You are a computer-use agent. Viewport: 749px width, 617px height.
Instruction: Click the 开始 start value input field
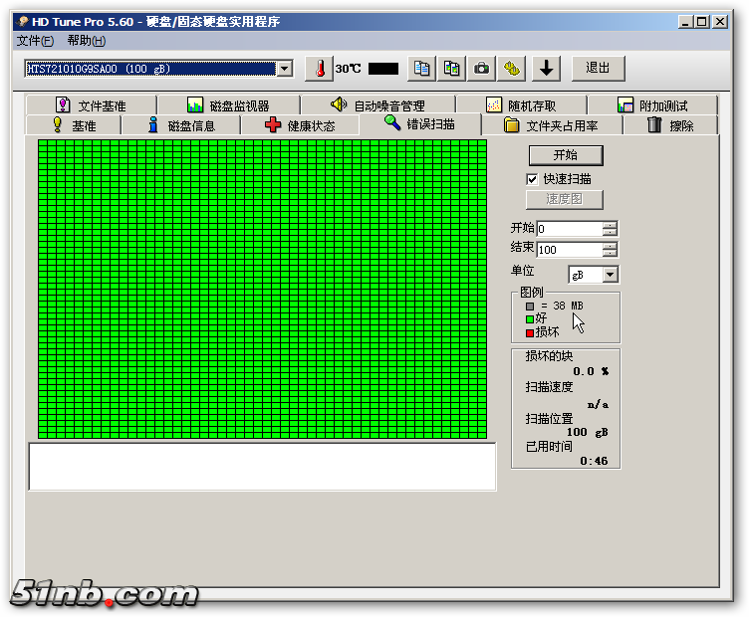(x=570, y=229)
